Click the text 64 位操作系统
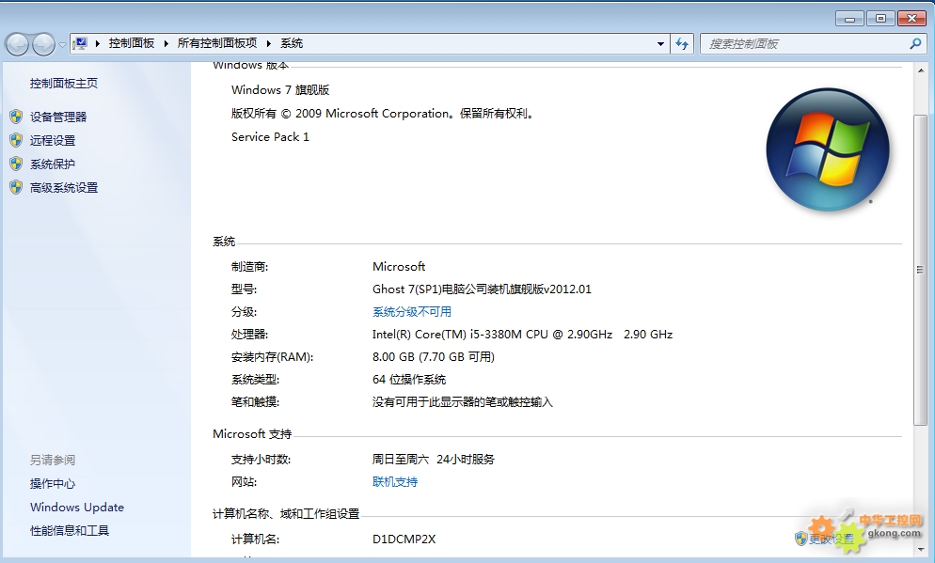The width and height of the screenshot is (935, 563). pos(409,380)
